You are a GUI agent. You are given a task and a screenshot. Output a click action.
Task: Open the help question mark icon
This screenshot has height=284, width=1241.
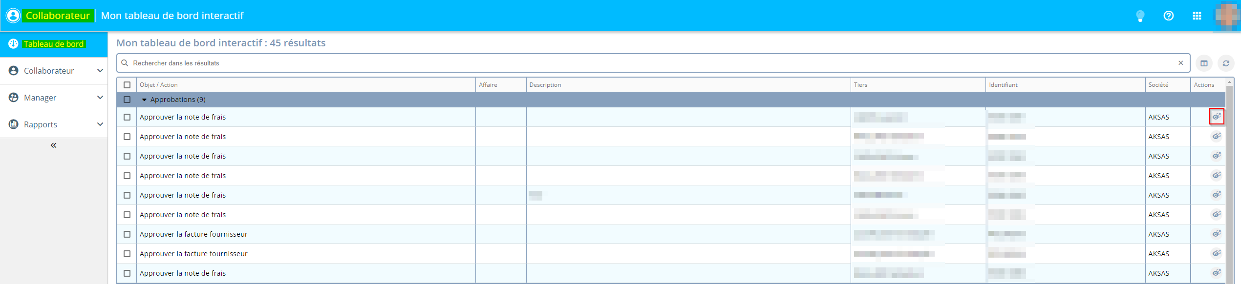[x=1168, y=16]
